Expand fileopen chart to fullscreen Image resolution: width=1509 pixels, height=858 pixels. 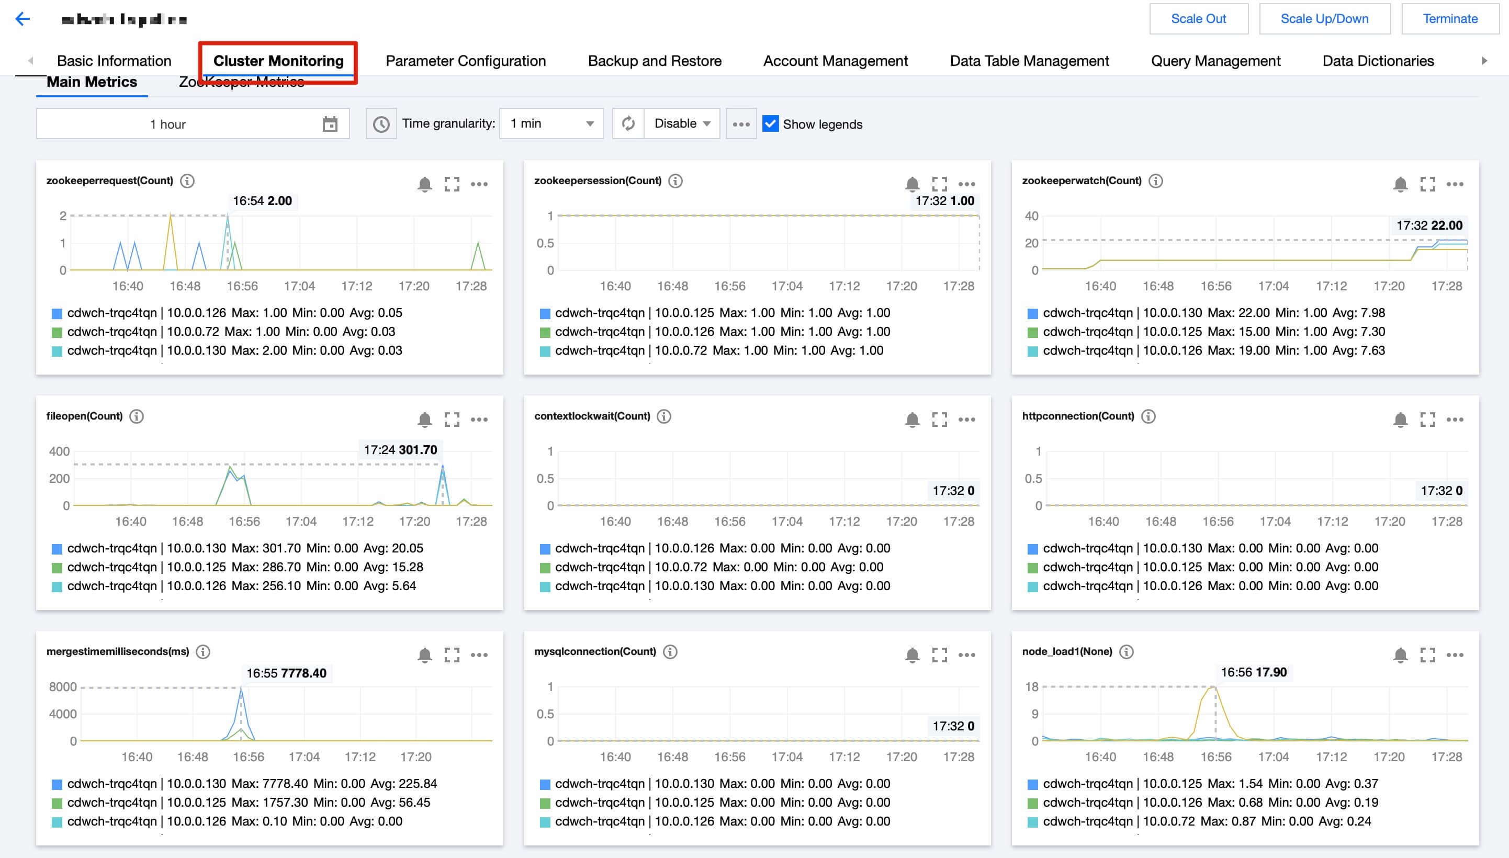tap(452, 420)
